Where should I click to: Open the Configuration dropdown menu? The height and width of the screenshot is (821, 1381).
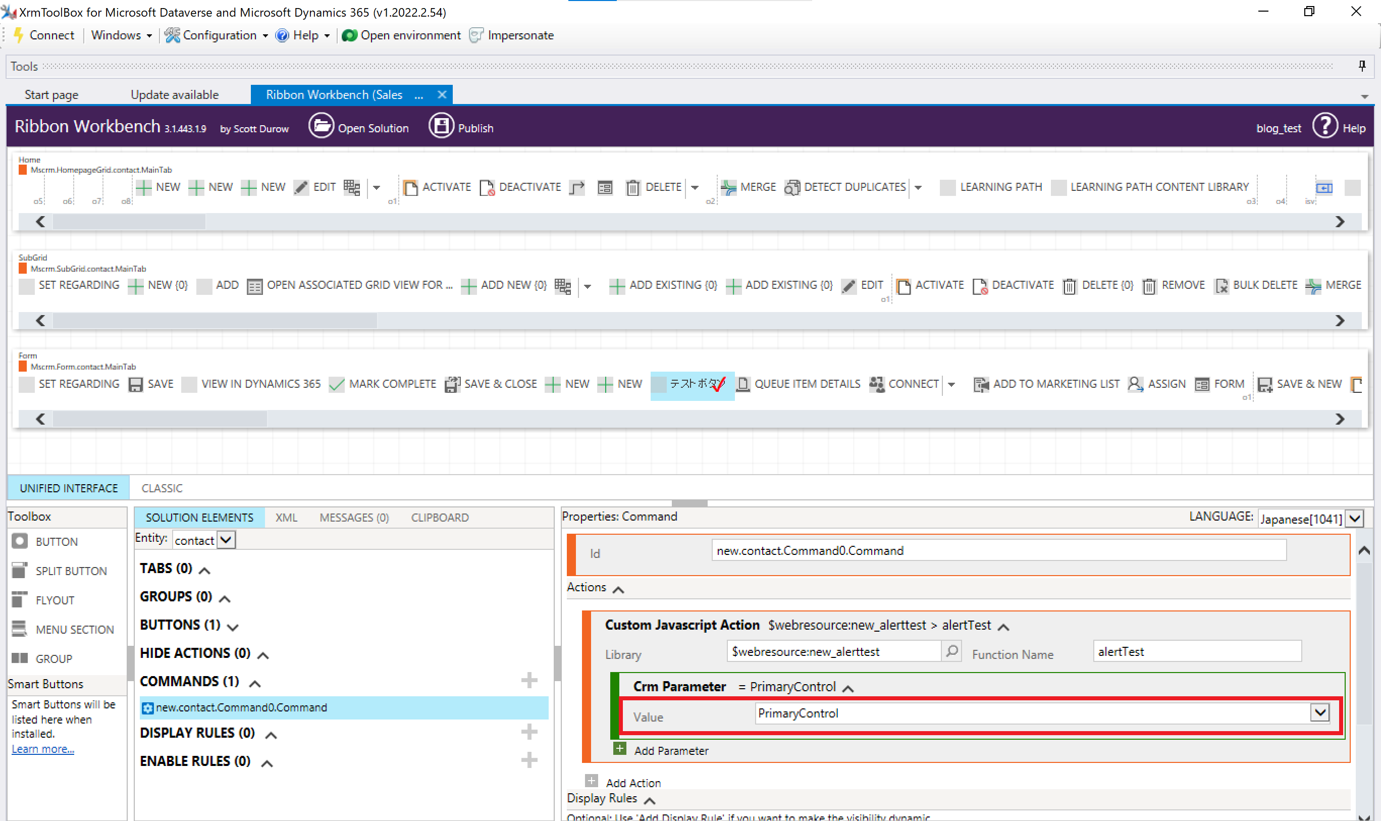click(217, 35)
